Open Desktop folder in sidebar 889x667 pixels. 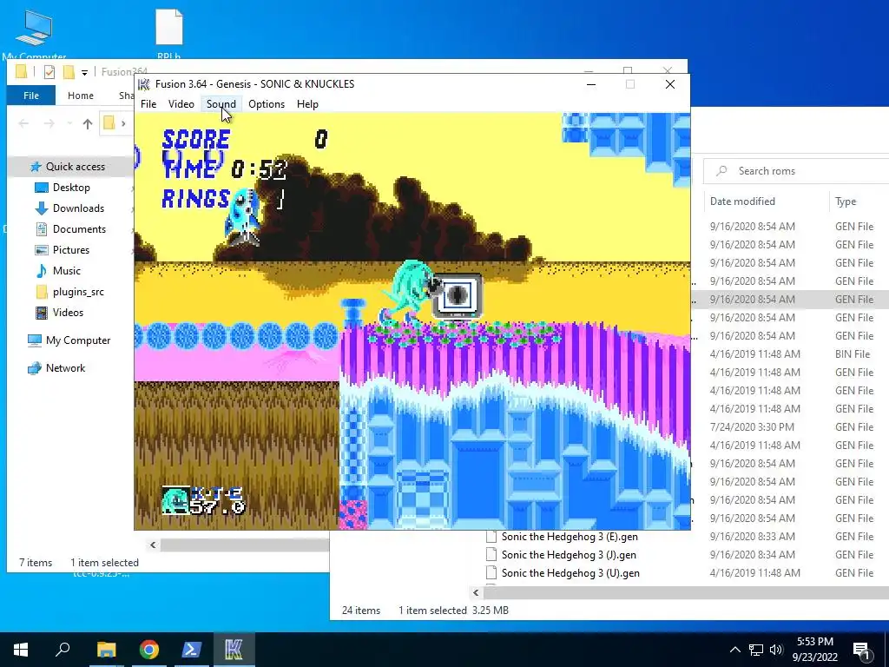click(71, 188)
